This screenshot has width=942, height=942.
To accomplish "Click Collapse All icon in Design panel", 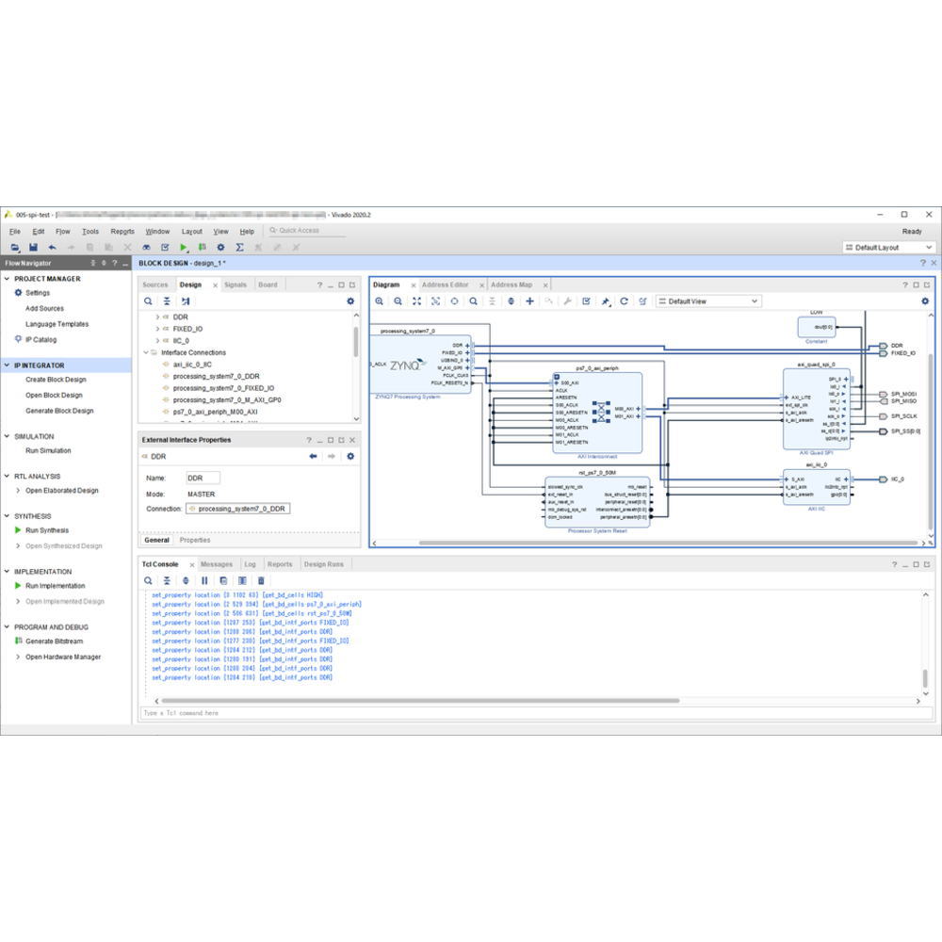I will point(167,301).
